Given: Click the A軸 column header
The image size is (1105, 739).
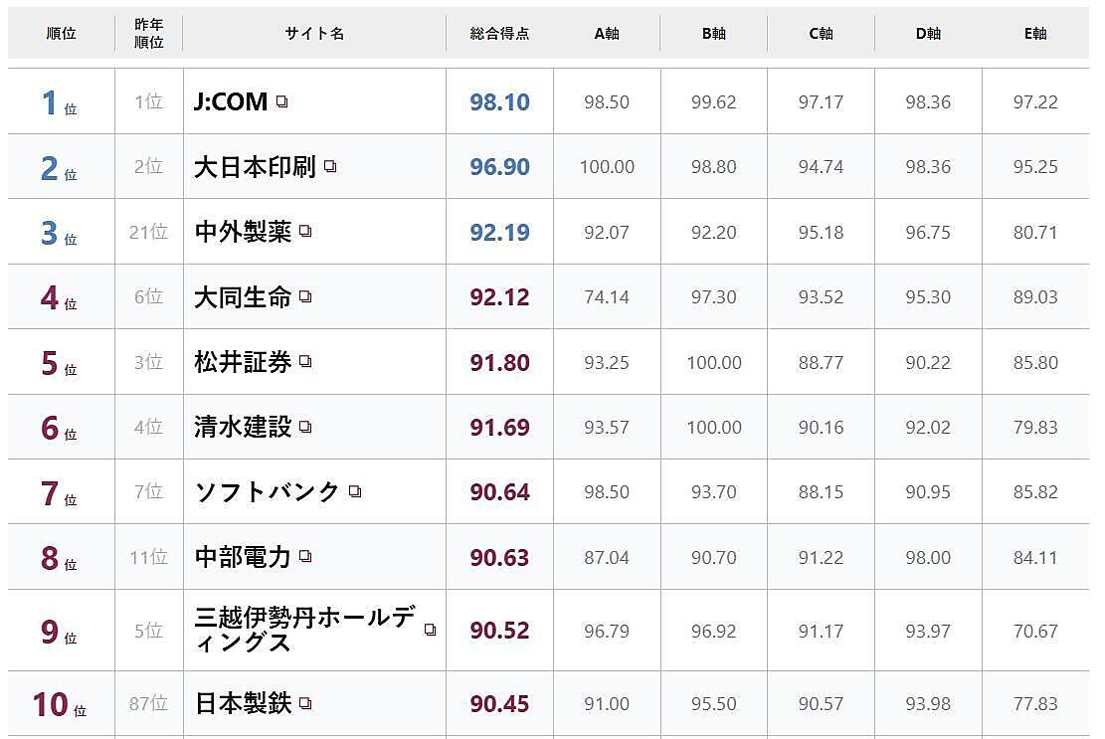Looking at the screenshot, I should coord(607,34).
